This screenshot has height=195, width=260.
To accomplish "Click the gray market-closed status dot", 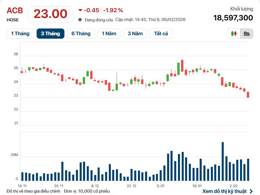I will (80, 20).
